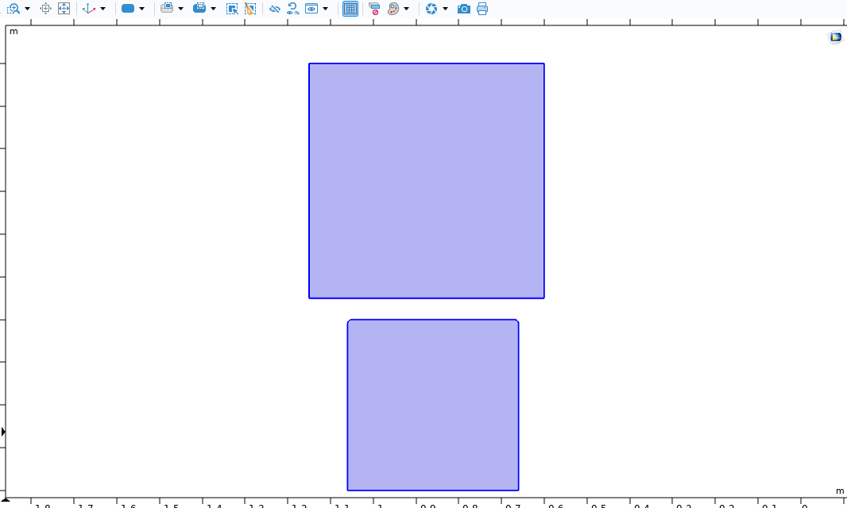
Task: Click the Zoom Box magnifier icon
Action: pos(14,9)
